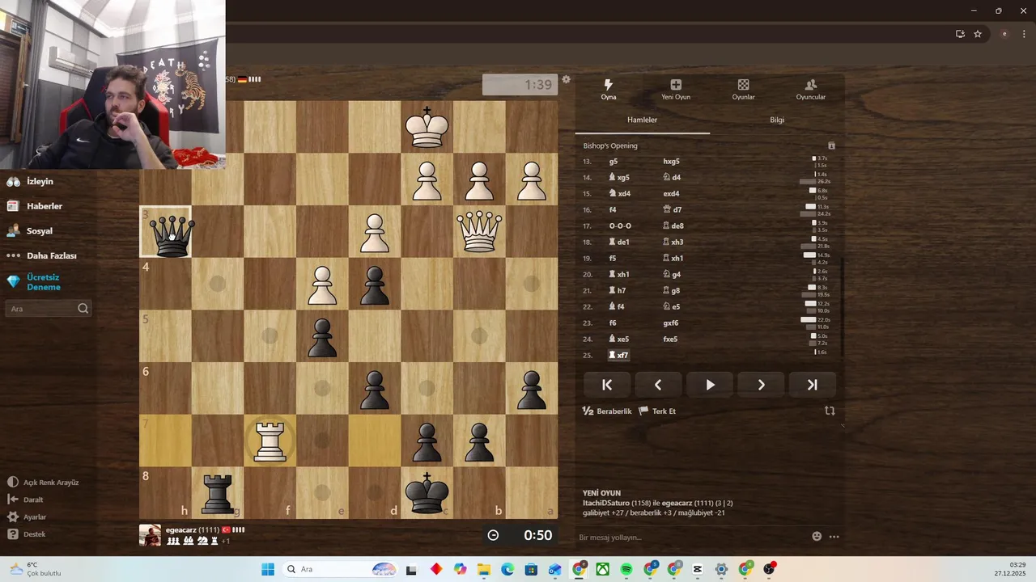Click the flip board icon
Image resolution: width=1036 pixels, height=582 pixels.
click(830, 411)
